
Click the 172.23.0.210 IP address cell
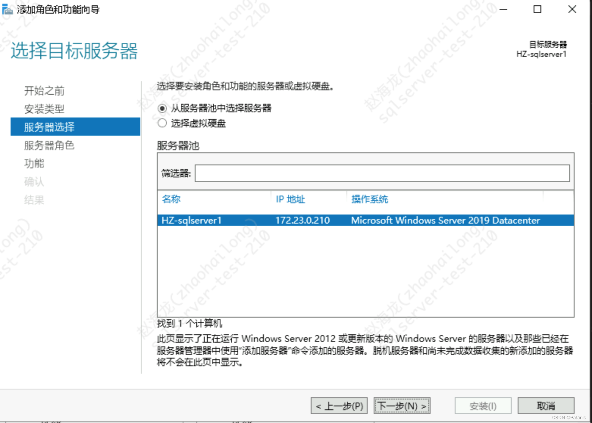tap(302, 220)
